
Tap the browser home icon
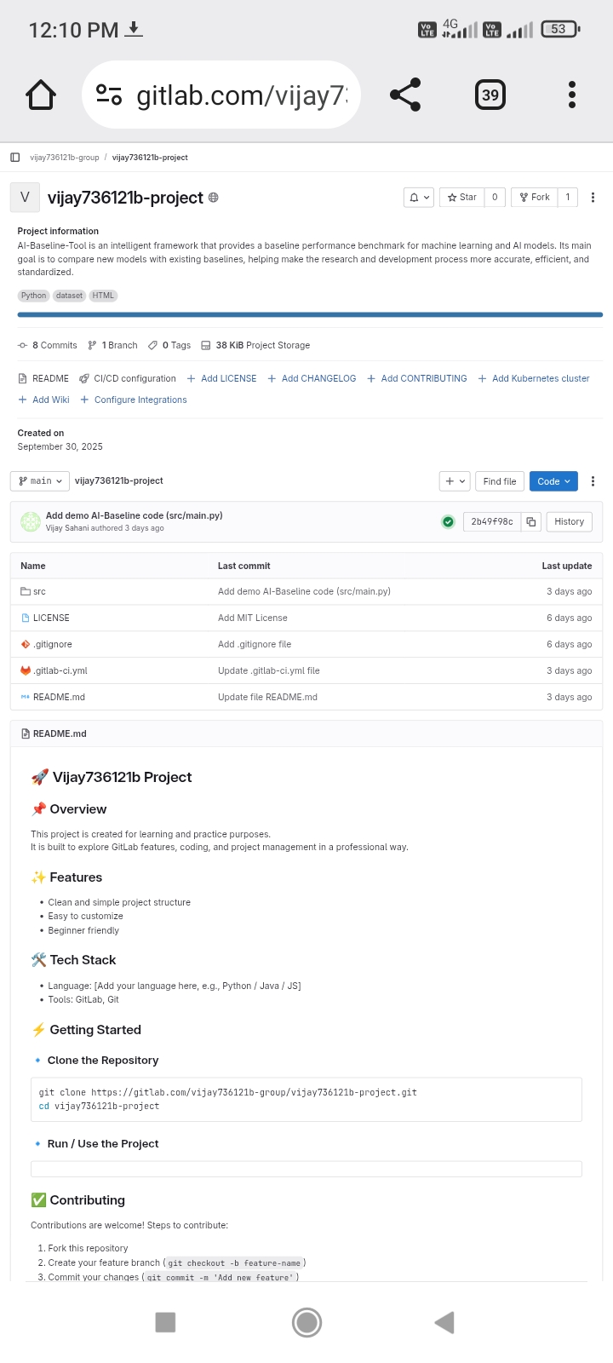click(x=41, y=95)
